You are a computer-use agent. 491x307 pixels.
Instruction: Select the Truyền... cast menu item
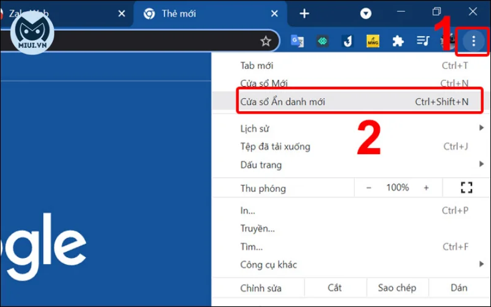[351, 228]
